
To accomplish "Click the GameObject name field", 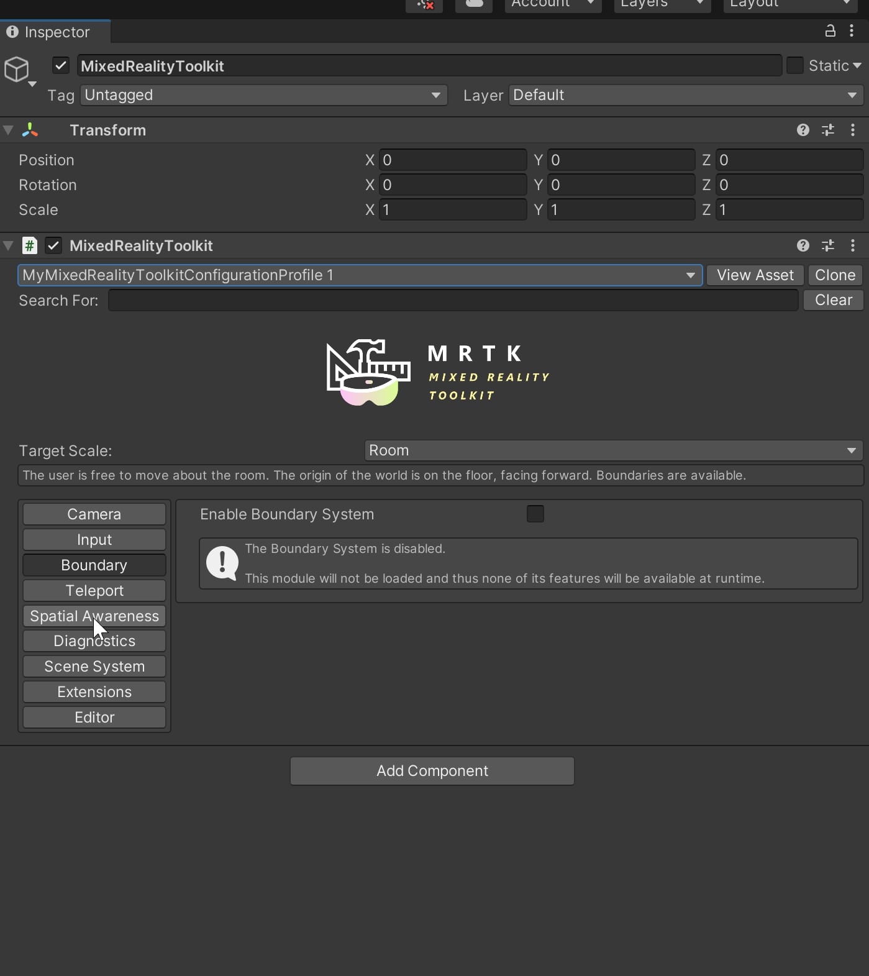I will [429, 66].
